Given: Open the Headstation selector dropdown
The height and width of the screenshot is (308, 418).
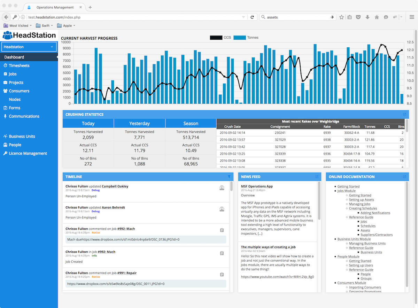Looking at the screenshot, I should (29, 47).
